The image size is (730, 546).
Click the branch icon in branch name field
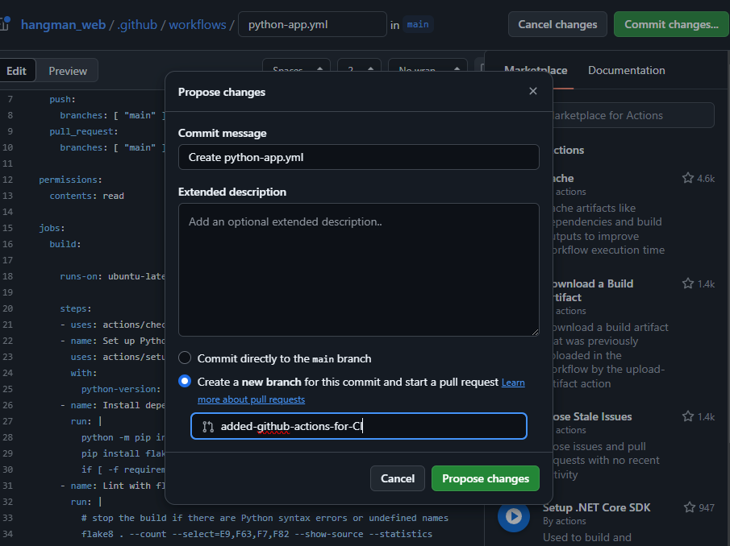click(208, 426)
